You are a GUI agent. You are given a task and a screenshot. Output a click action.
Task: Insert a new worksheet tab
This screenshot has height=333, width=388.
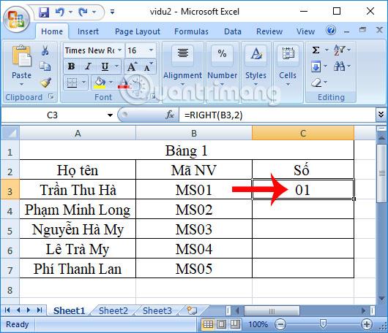192,310
